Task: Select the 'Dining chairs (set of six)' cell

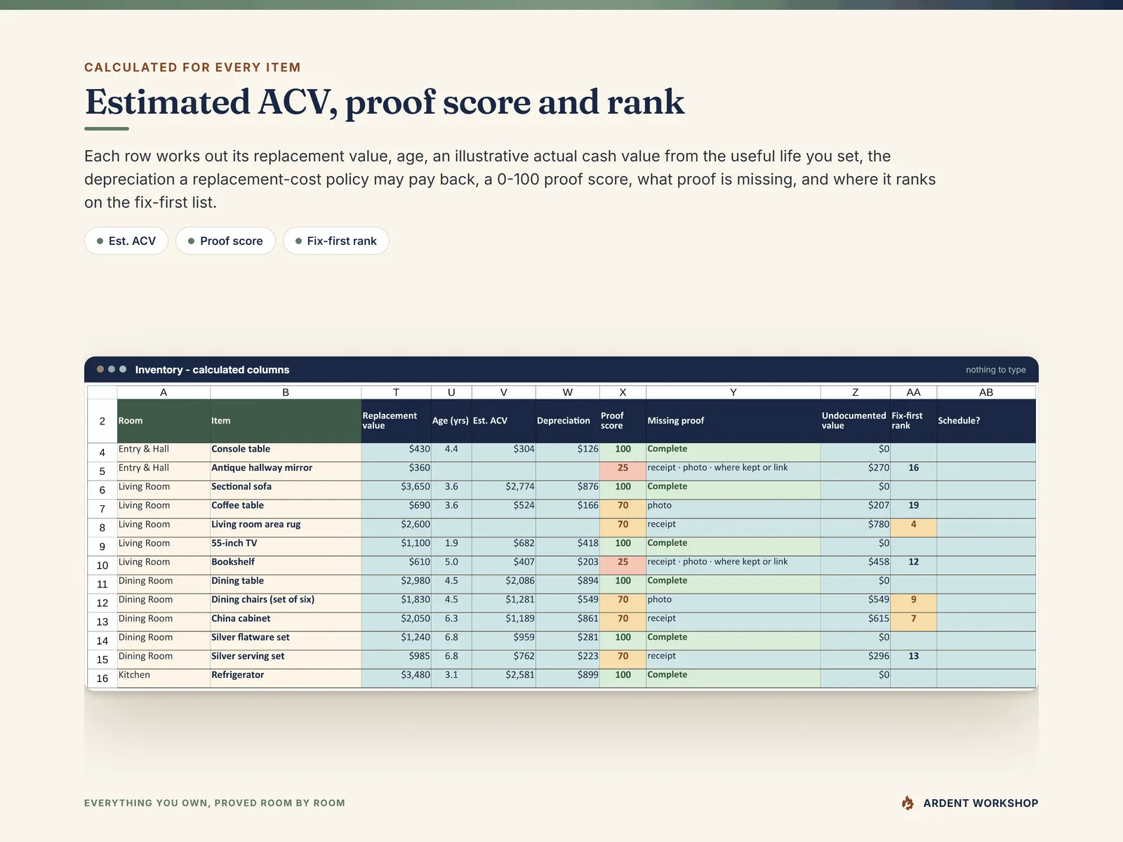Action: [286, 603]
